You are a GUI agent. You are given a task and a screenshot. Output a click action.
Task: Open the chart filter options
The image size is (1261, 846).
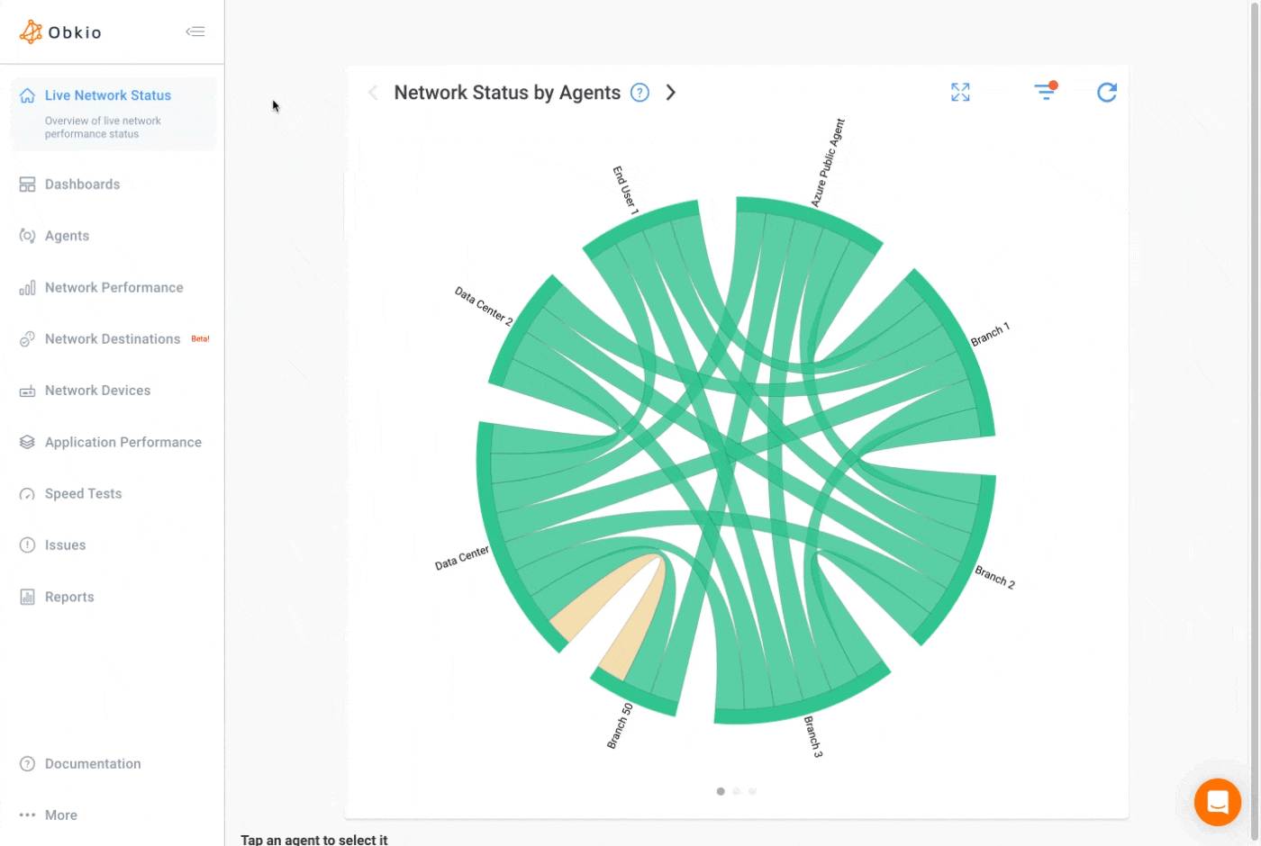click(x=1045, y=92)
